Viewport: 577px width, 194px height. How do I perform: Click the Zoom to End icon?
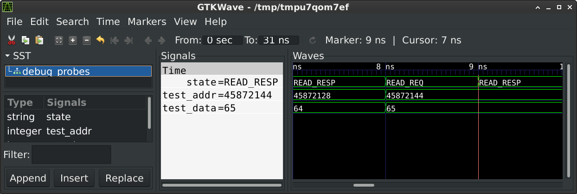tap(128, 40)
